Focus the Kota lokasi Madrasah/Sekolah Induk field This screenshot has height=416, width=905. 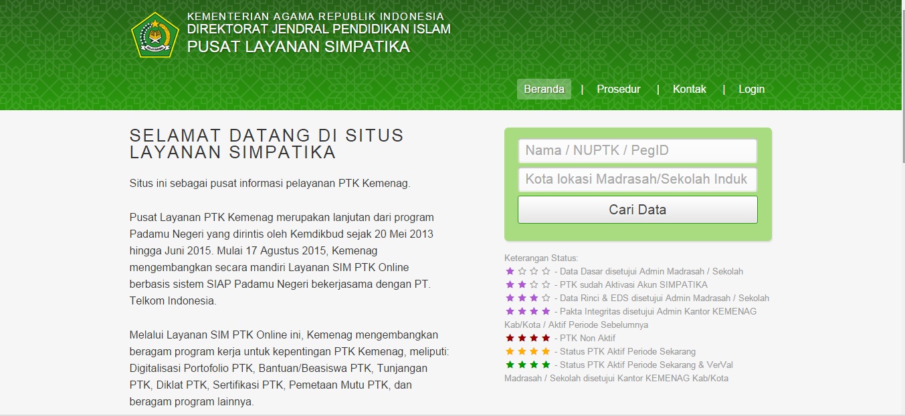pyautogui.click(x=637, y=180)
